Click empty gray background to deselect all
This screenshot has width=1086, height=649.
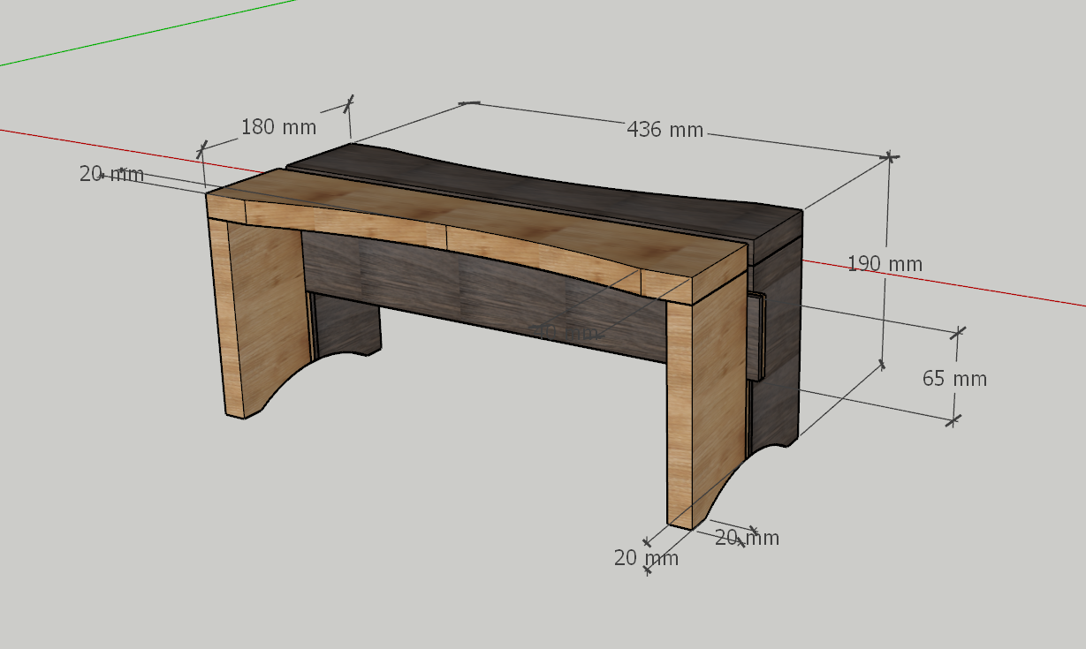point(265,547)
